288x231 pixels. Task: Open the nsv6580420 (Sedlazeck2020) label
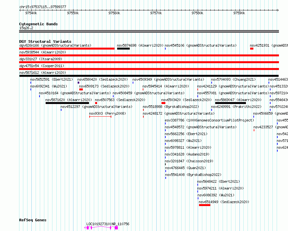103,79
